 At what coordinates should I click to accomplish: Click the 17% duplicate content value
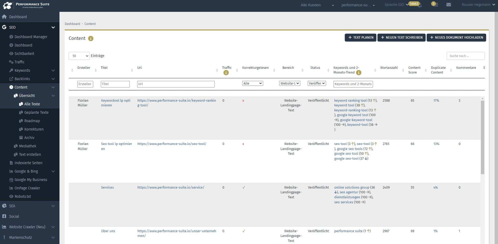click(x=436, y=101)
